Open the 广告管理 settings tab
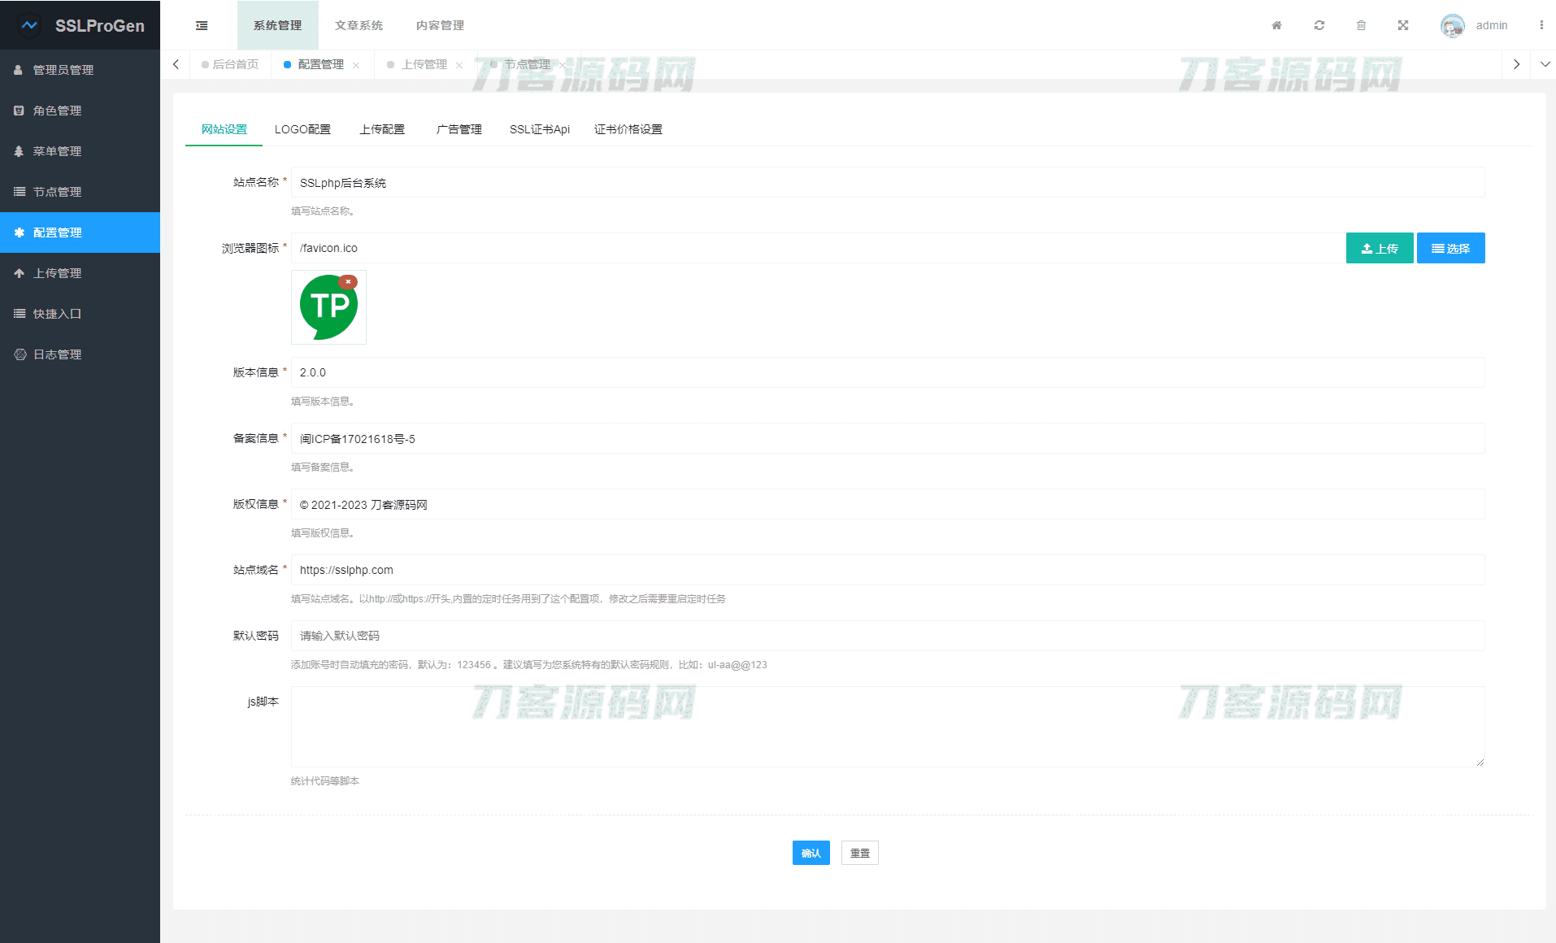1556x943 pixels. pyautogui.click(x=459, y=129)
